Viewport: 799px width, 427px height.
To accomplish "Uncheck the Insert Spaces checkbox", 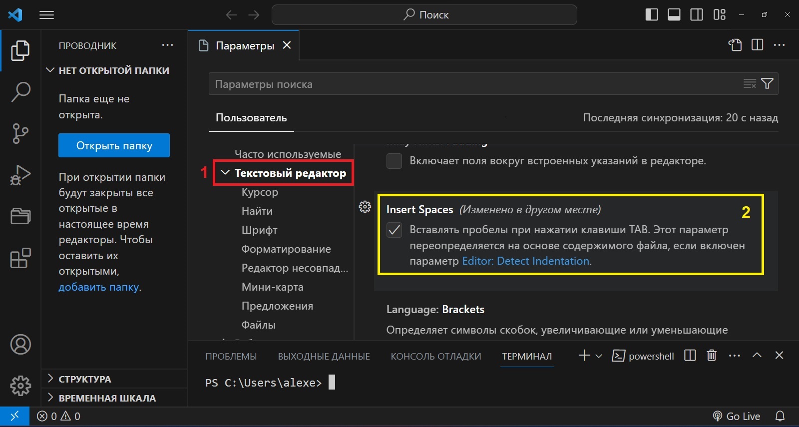I will pos(394,230).
